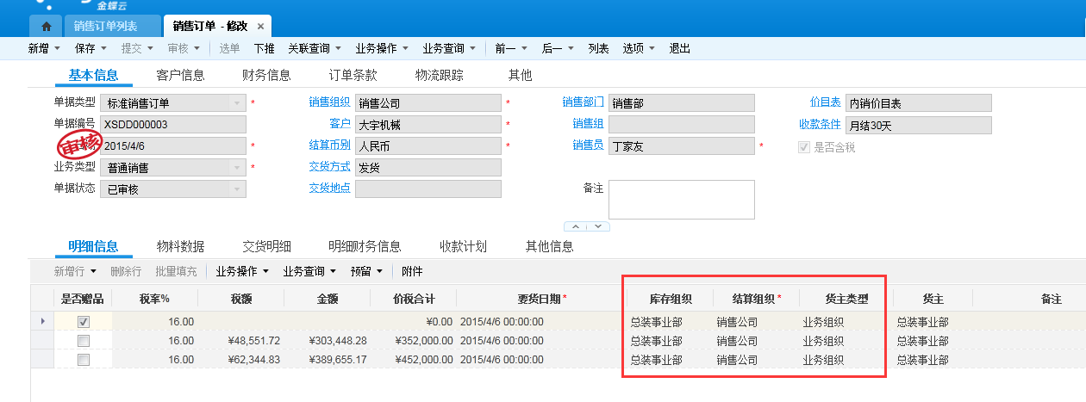Open the 业务操作 menu in the detail toolbar

pos(242,271)
